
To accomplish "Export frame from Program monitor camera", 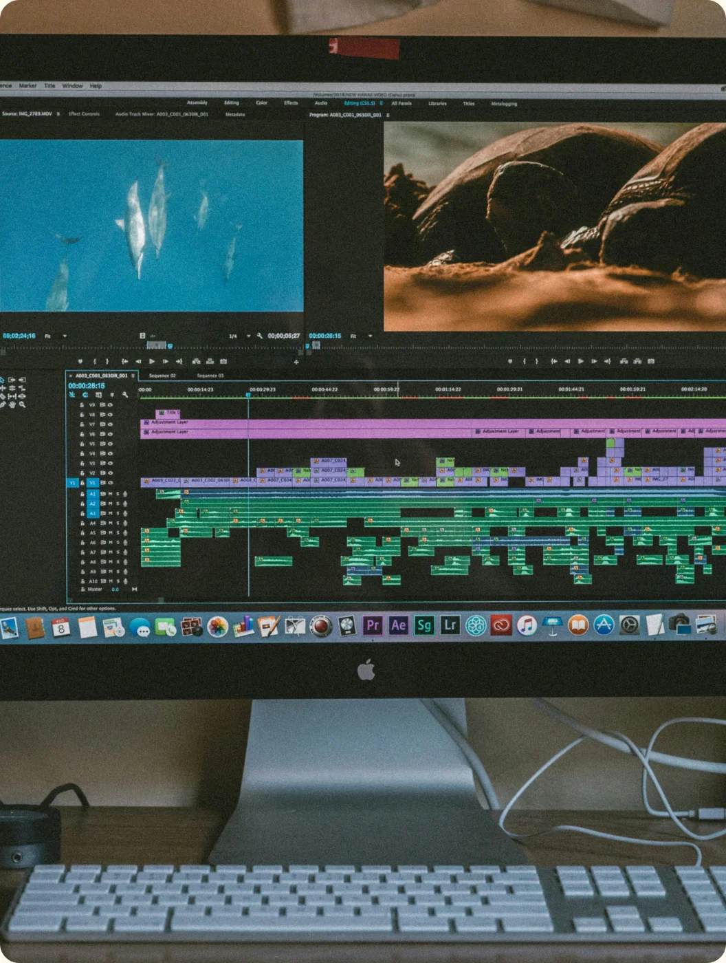I will click(651, 361).
